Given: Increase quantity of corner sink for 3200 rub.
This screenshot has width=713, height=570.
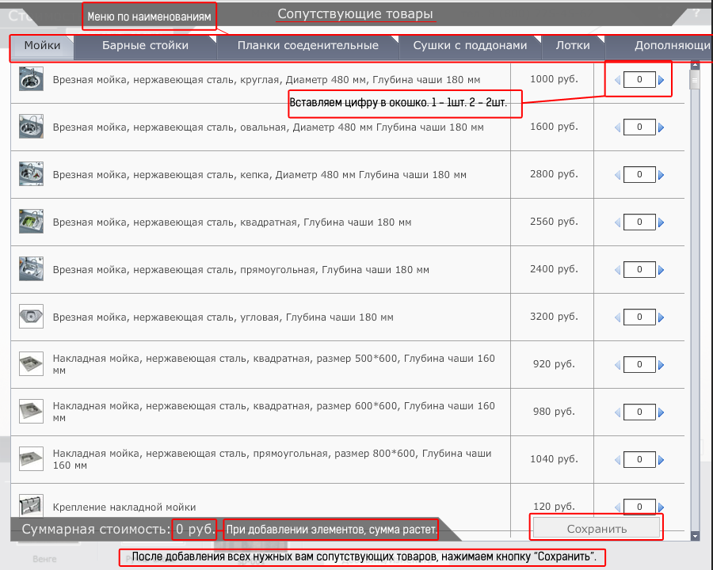Looking at the screenshot, I should pos(662,317).
